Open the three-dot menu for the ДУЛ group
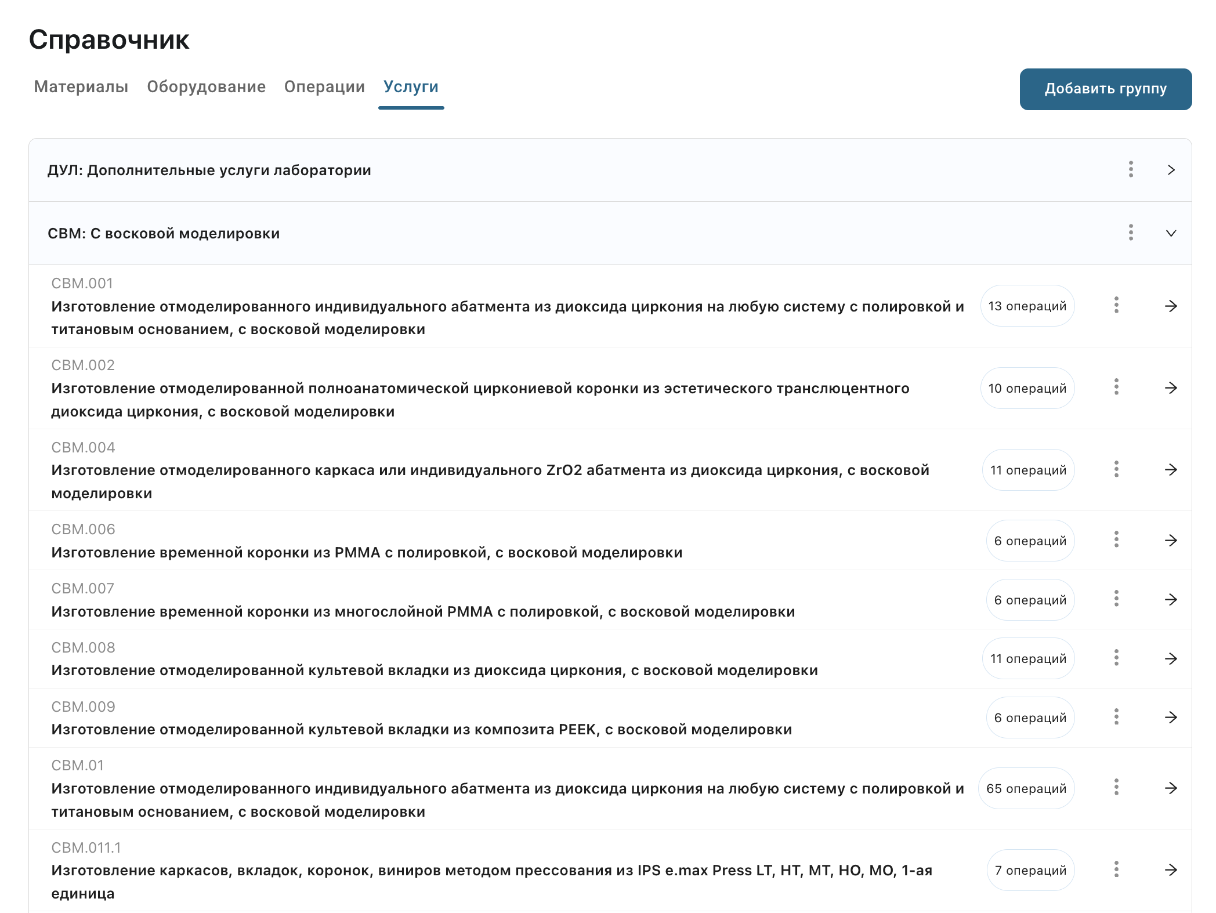This screenshot has width=1216, height=913. click(x=1131, y=169)
